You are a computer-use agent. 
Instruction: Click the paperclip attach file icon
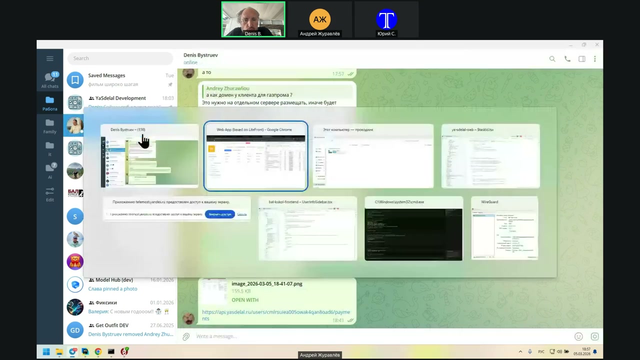point(186,336)
